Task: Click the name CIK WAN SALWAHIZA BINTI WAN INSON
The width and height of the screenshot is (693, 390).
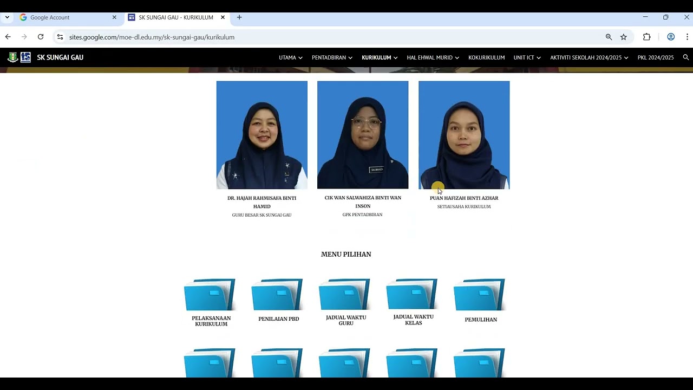Action: pos(363,202)
